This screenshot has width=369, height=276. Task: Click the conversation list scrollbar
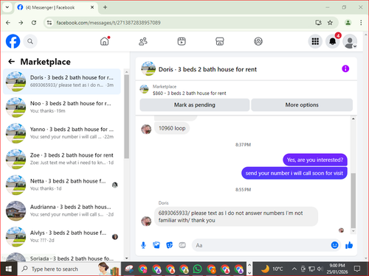click(x=126, y=116)
